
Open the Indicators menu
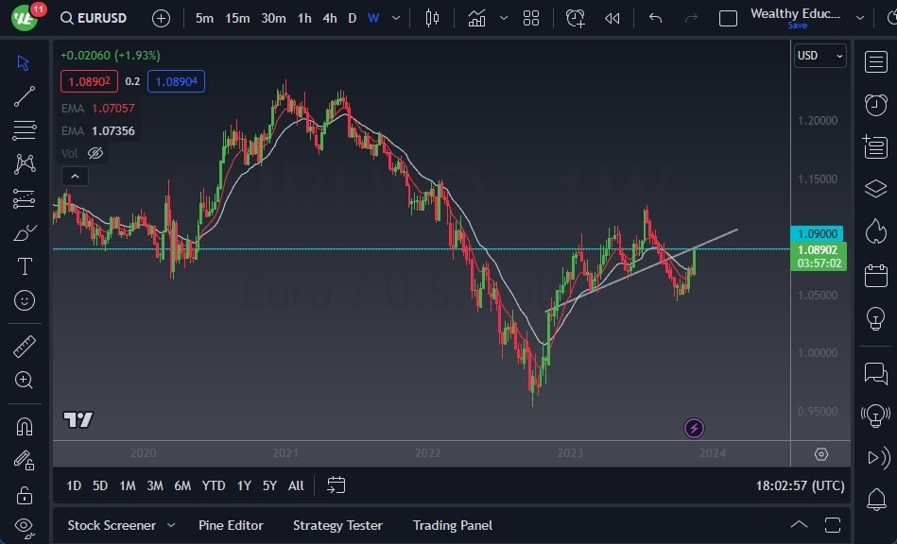[475, 17]
